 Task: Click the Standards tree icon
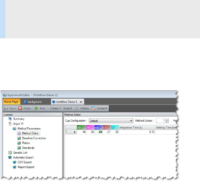click(19, 148)
